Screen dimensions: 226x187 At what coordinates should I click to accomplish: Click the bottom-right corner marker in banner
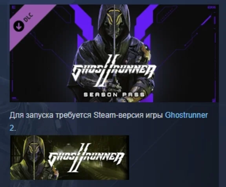tap(214, 100)
